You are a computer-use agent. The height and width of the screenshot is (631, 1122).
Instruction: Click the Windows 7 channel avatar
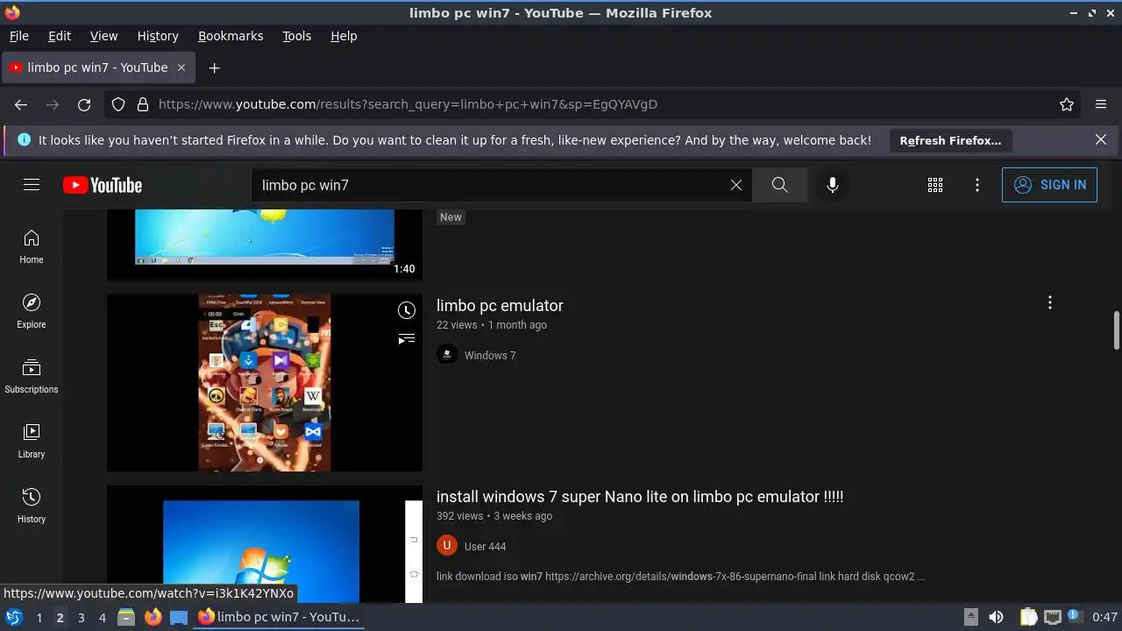[447, 355]
